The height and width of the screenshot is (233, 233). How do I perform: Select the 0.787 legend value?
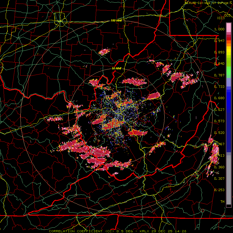[219, 75]
